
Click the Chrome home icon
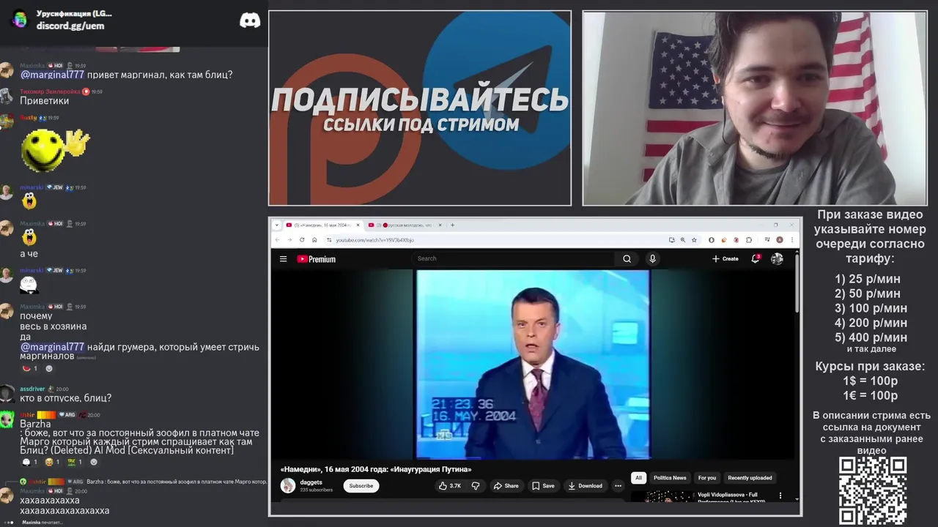(x=314, y=239)
